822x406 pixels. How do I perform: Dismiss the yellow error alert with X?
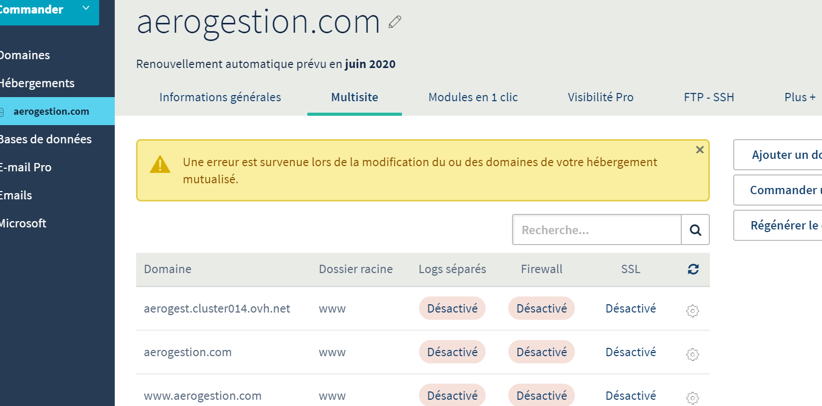coord(699,150)
